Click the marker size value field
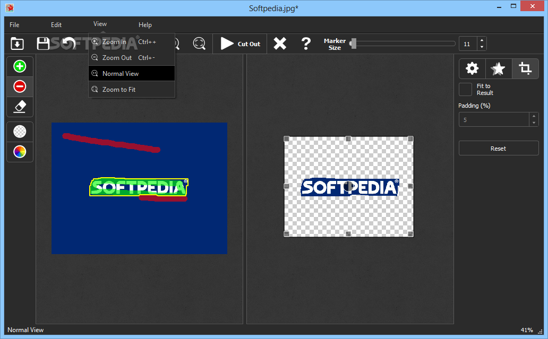 (468, 44)
